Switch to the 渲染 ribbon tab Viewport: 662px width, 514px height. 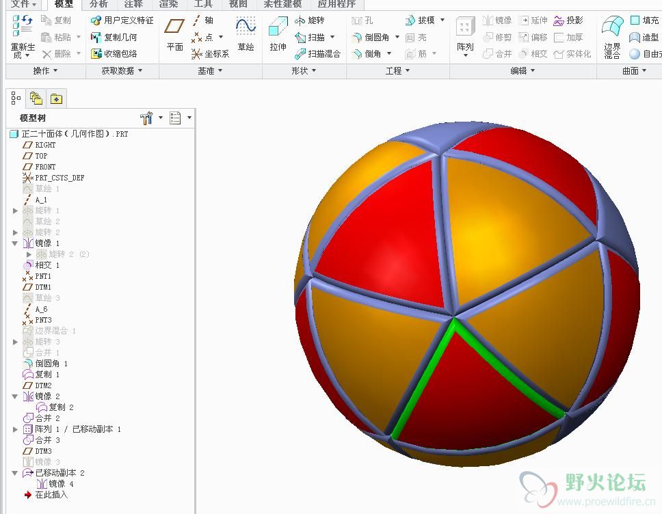(168, 4)
